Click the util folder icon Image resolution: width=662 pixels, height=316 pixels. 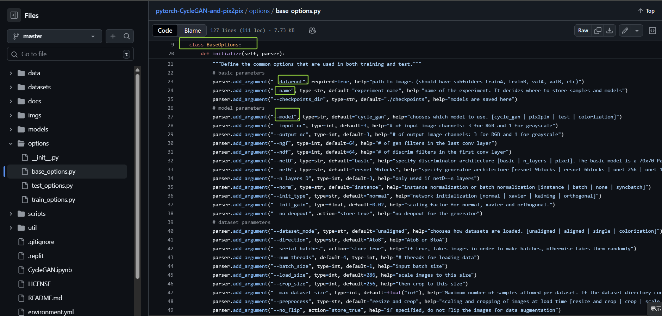point(21,228)
